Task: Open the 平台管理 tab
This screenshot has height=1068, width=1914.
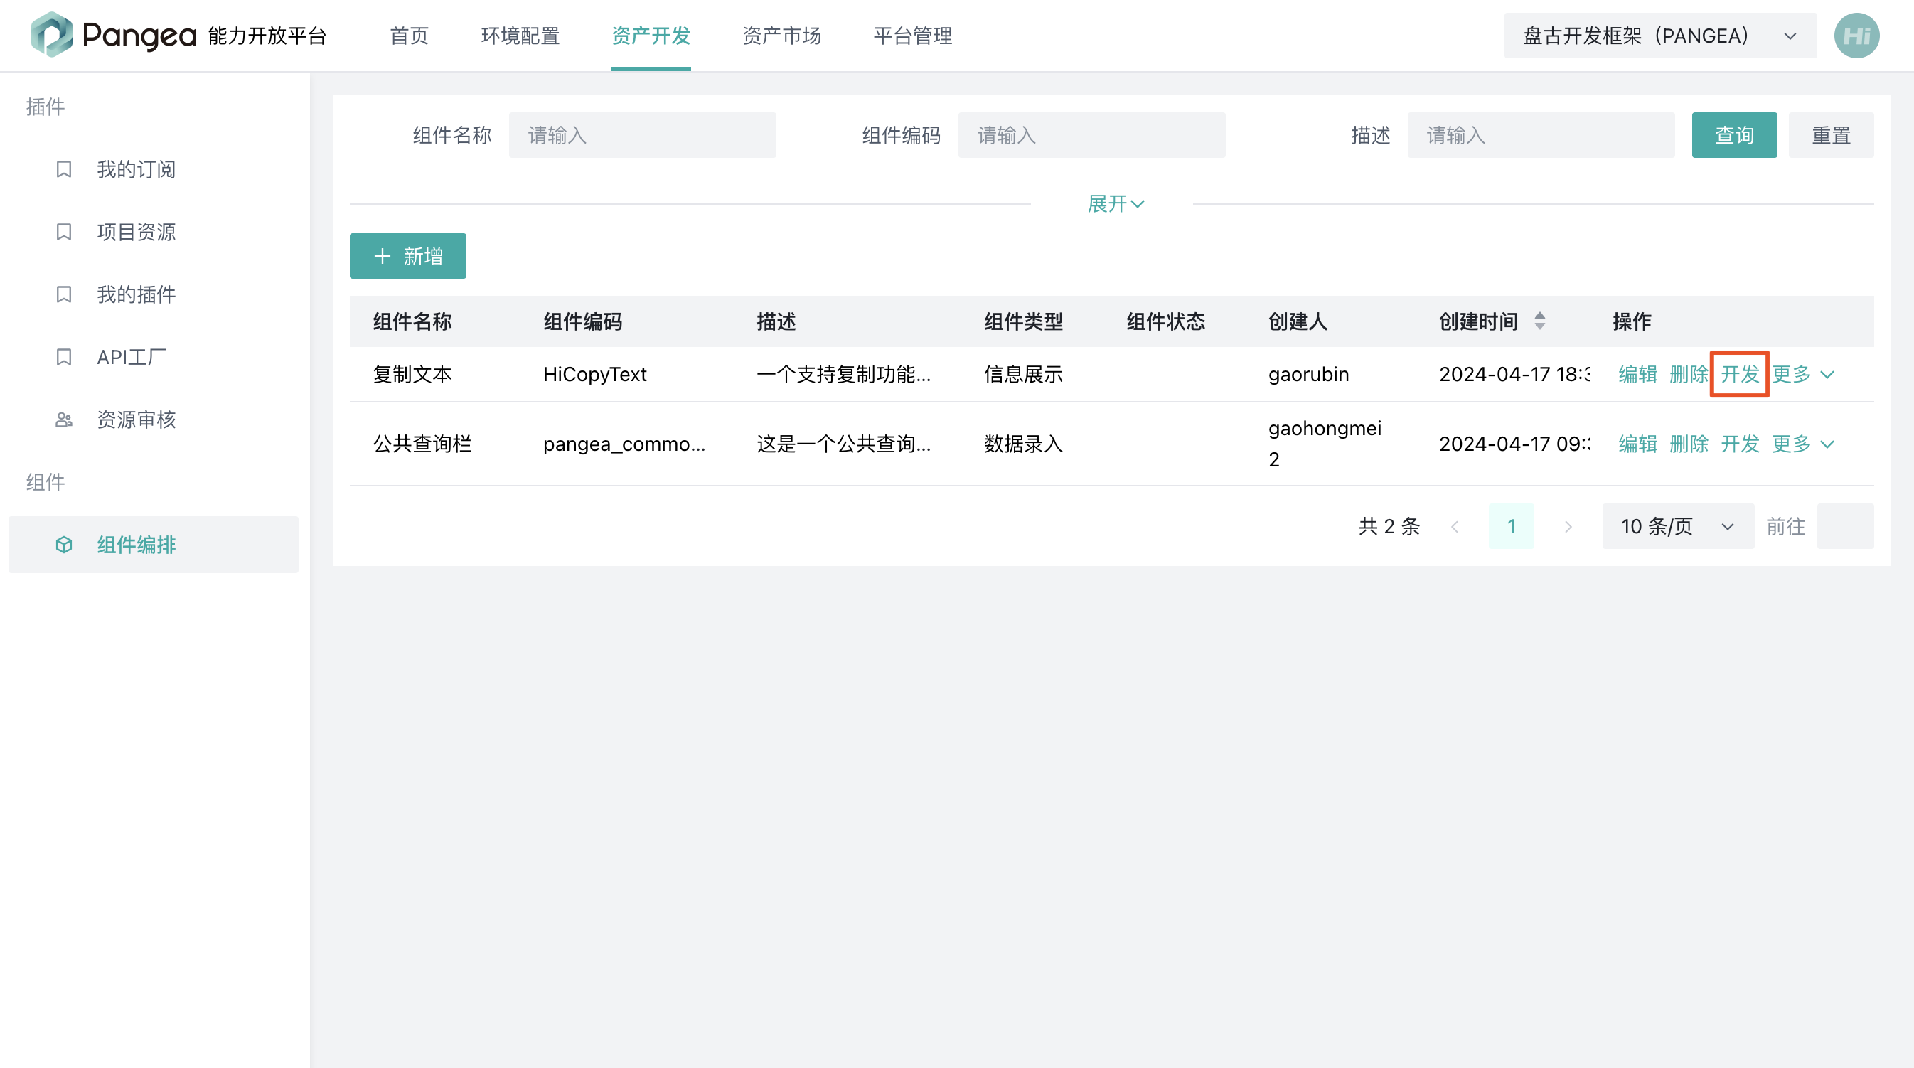Action: (x=912, y=36)
